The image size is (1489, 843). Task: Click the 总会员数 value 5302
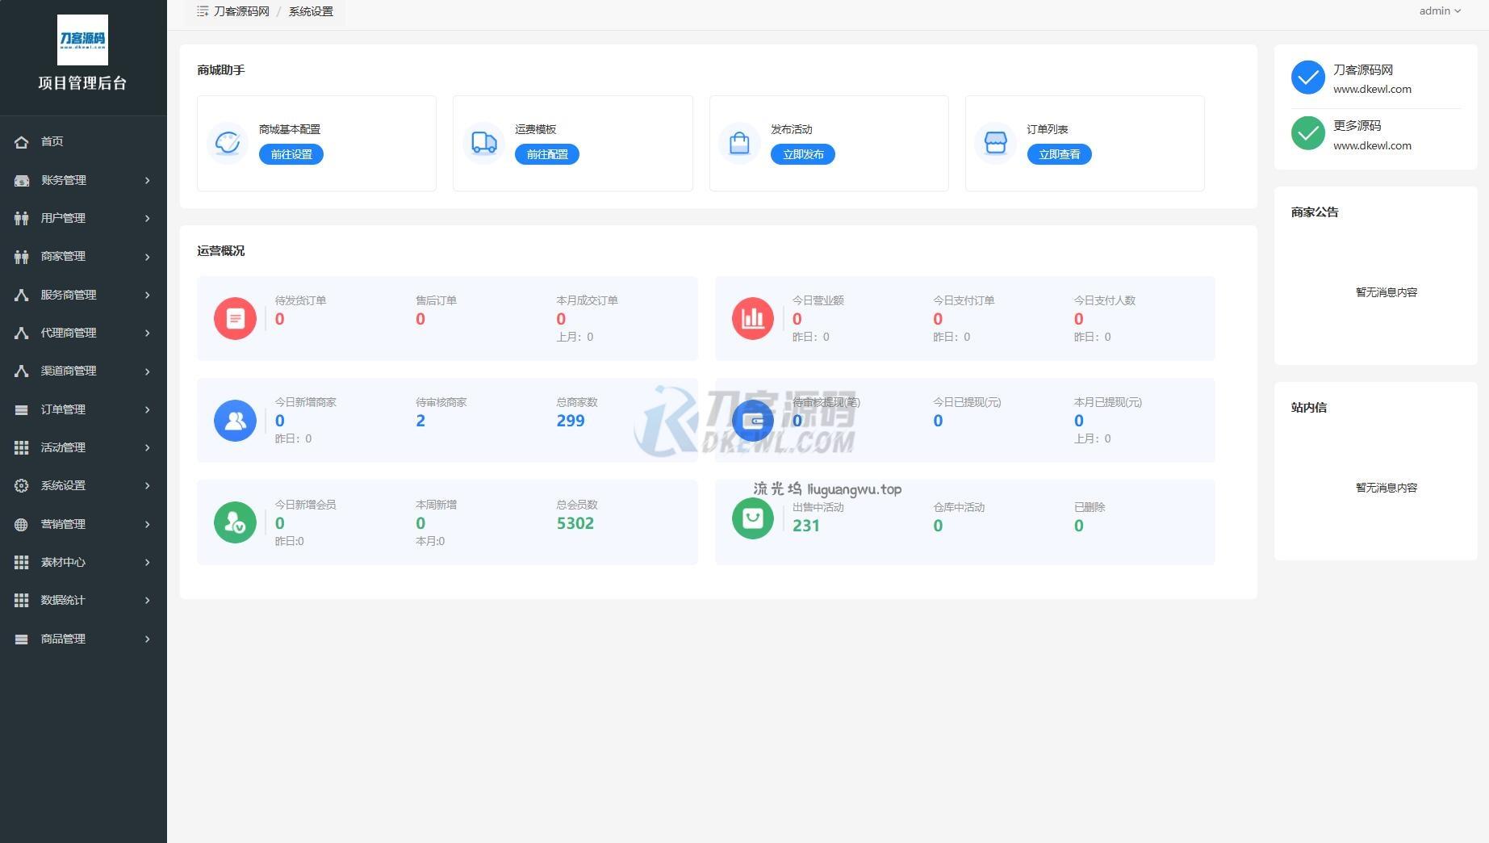575,523
